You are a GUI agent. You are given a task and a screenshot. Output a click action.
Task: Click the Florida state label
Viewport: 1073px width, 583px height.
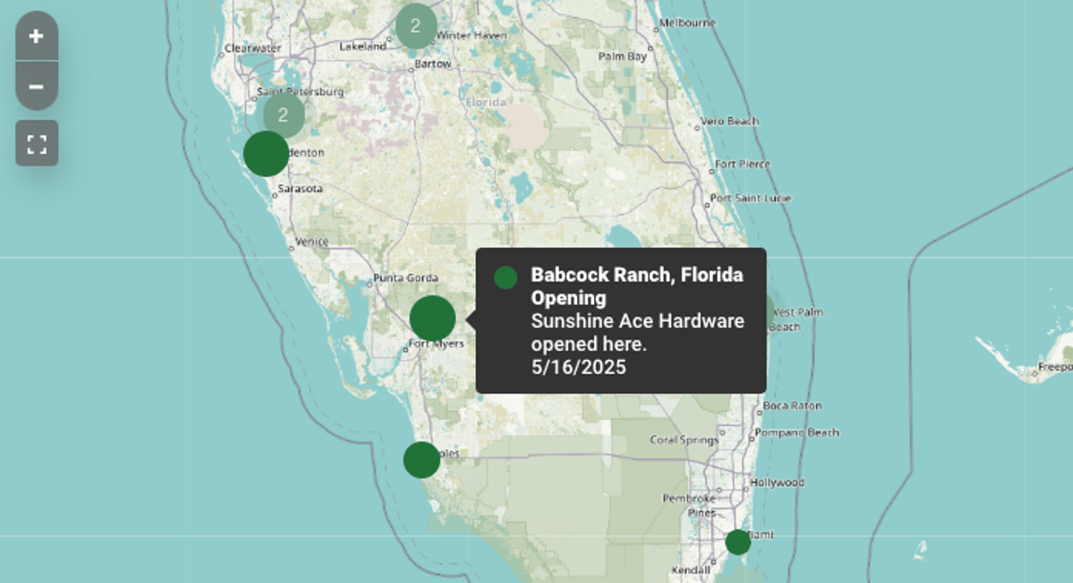(486, 102)
